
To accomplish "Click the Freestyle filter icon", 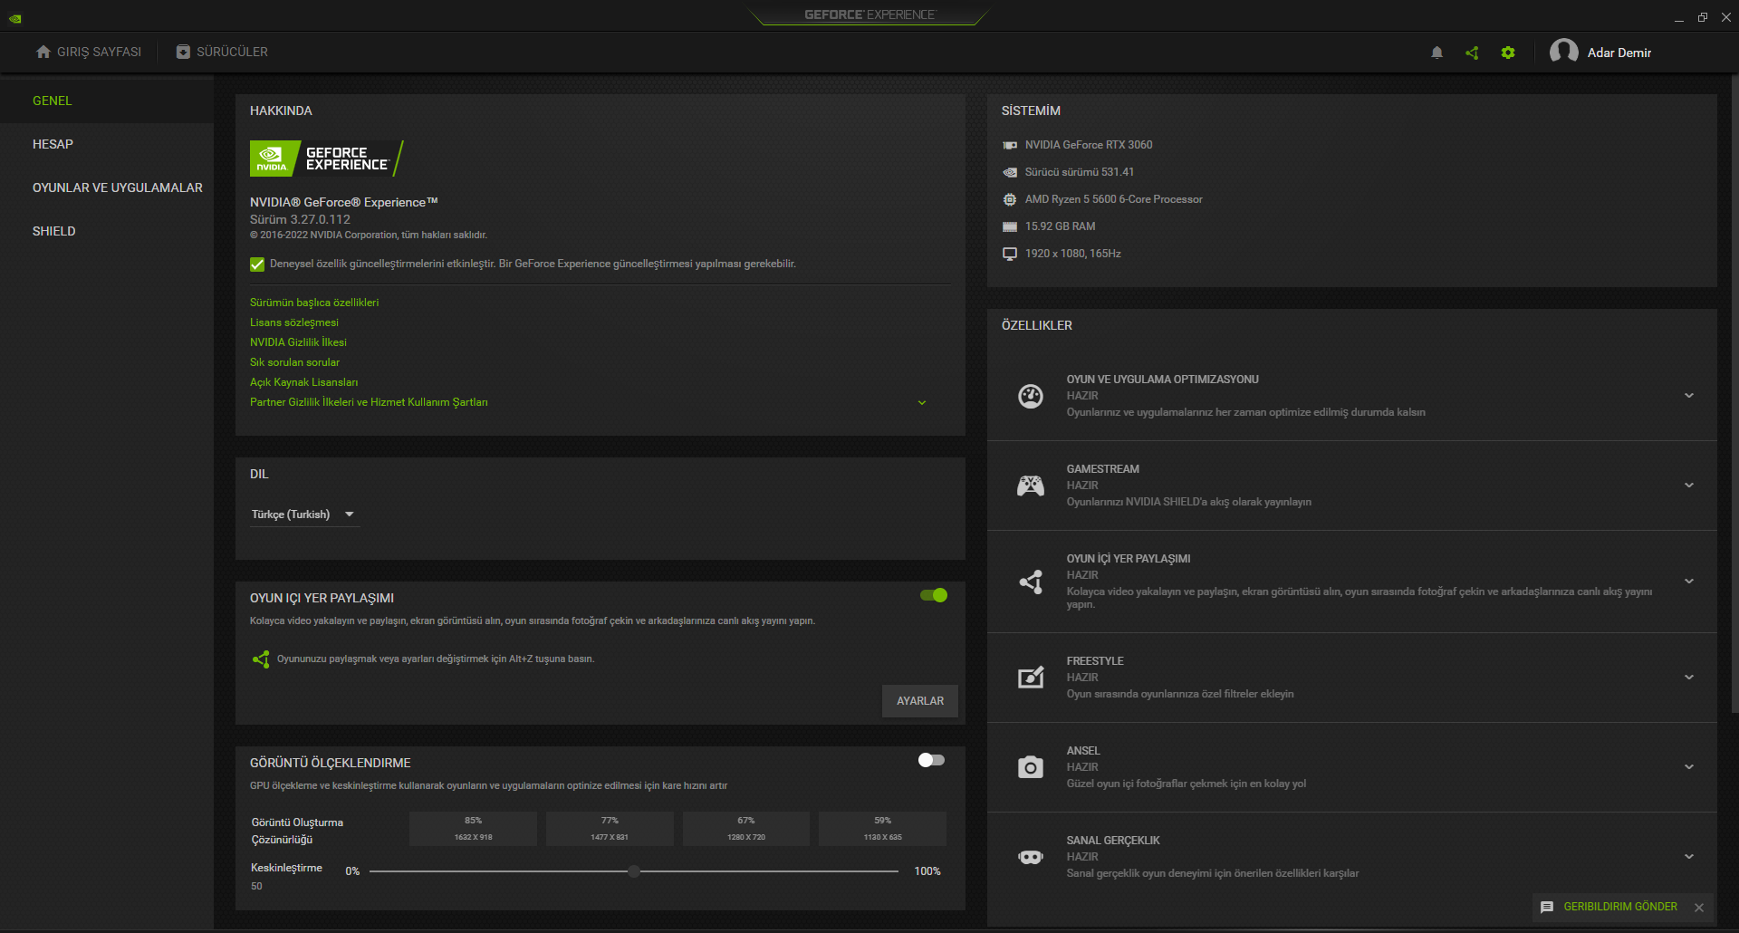I will [1031, 678].
